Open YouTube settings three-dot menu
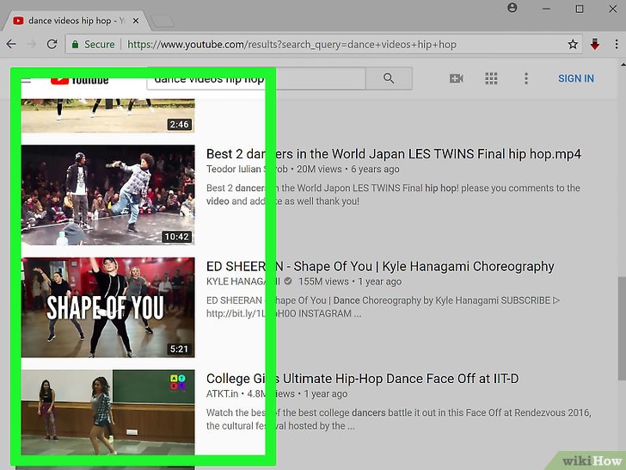The width and height of the screenshot is (626, 470). 526,78
